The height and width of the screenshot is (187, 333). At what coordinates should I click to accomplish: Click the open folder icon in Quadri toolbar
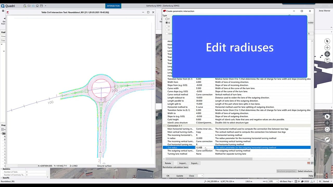click(29, 6)
